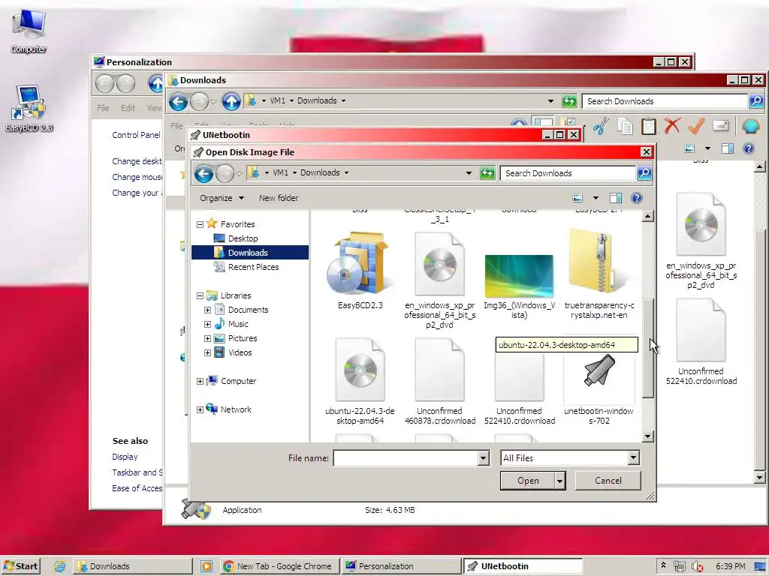Show preview pane in Open Disk Image dialog
The width and height of the screenshot is (769, 576).
coord(616,198)
